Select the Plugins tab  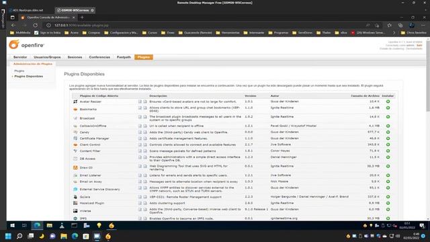coord(144,57)
